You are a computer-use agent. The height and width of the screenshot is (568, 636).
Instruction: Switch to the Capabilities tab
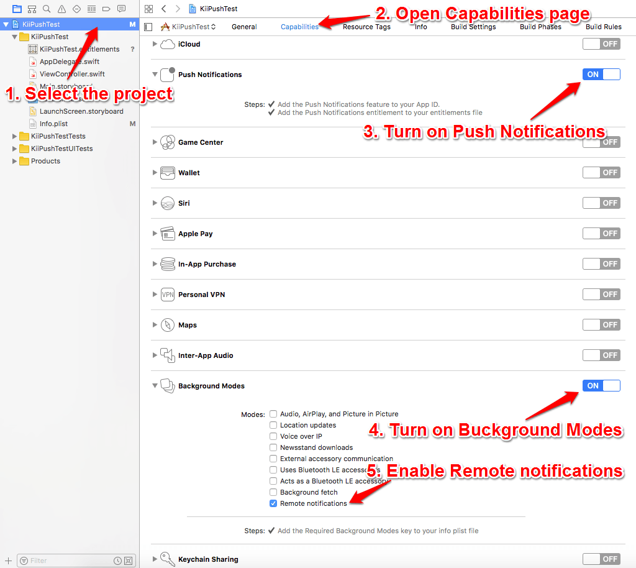point(299,27)
